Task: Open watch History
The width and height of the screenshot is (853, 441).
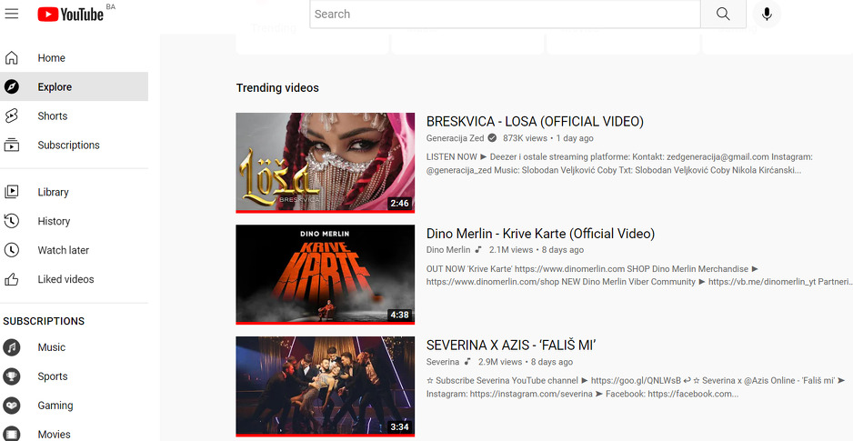Action: pos(54,221)
